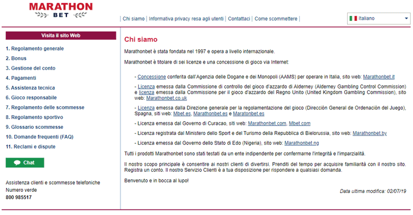
Task: Click the speech bubble icon on Chat
Action: click(17, 163)
